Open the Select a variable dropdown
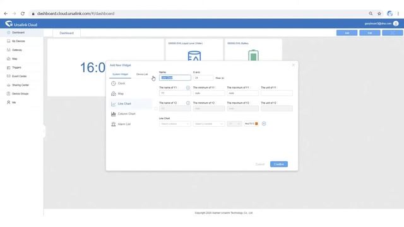 [209, 124]
